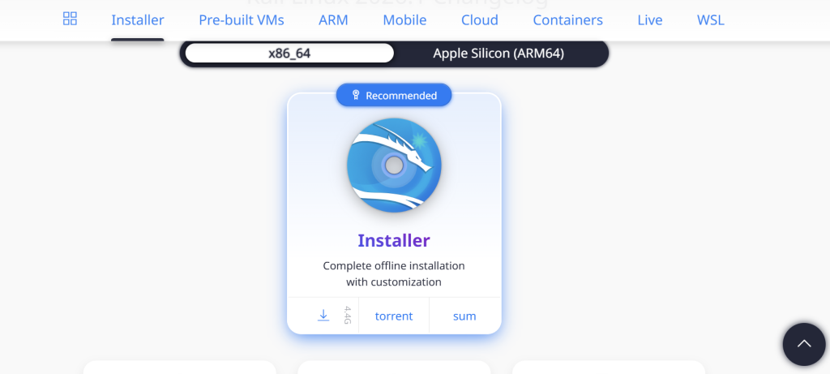Select the x86_64 architecture option
This screenshot has width=830, height=374.
point(289,54)
